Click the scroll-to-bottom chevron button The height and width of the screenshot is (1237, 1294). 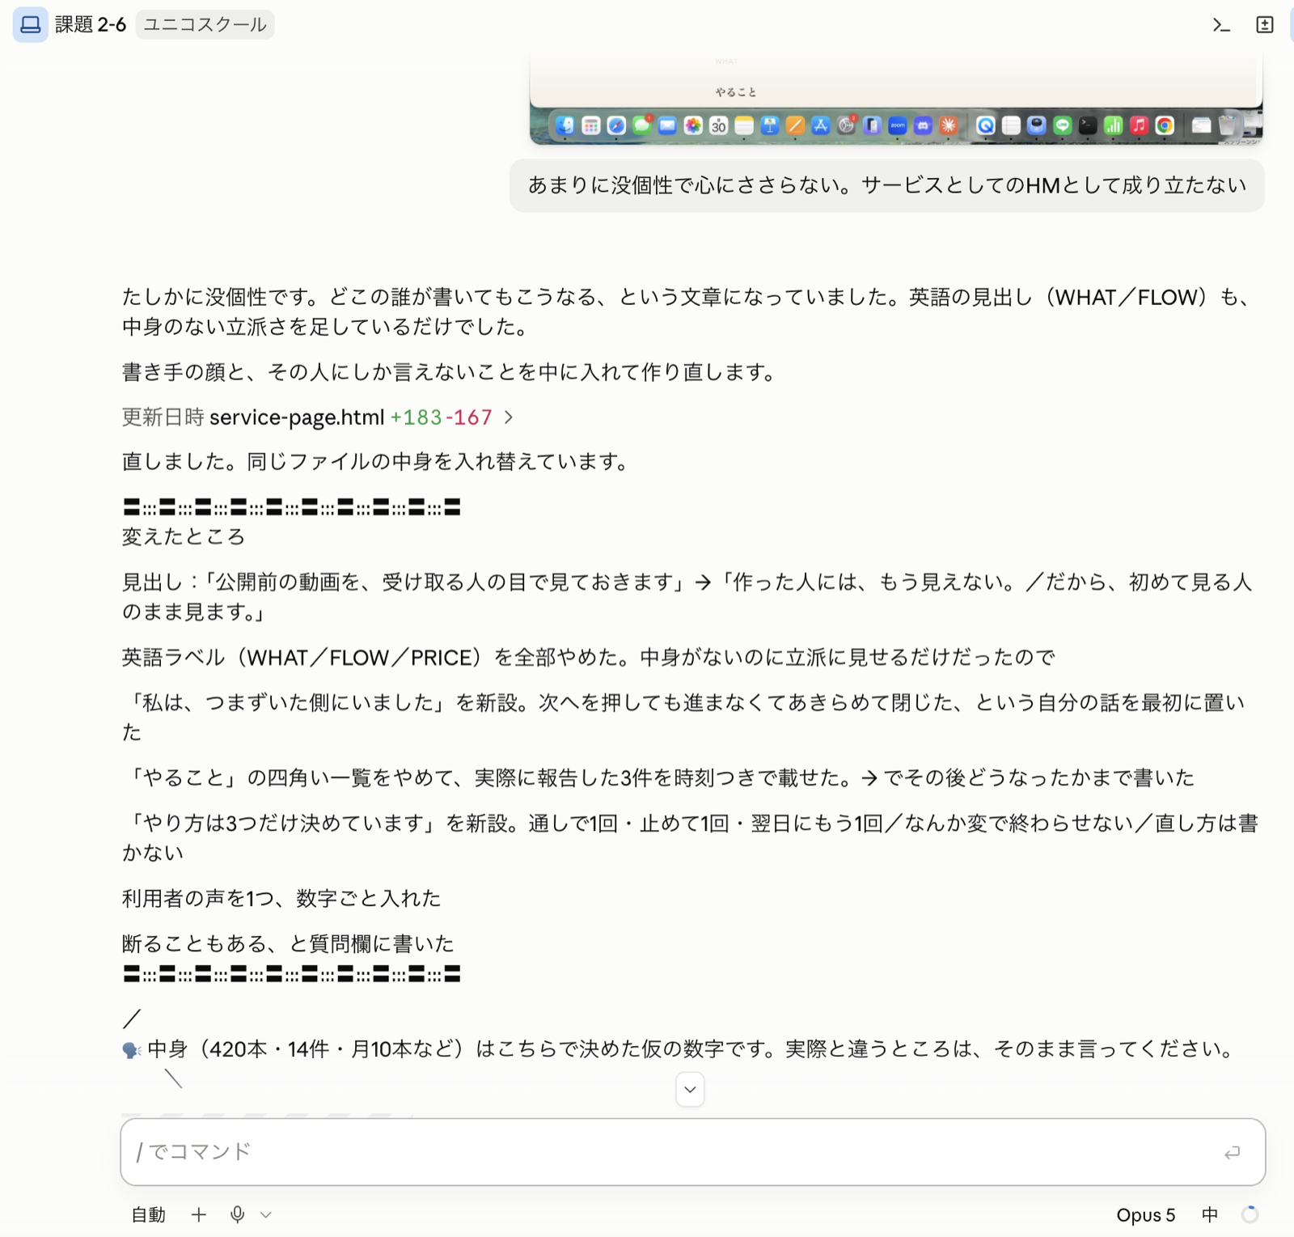[x=690, y=1089]
